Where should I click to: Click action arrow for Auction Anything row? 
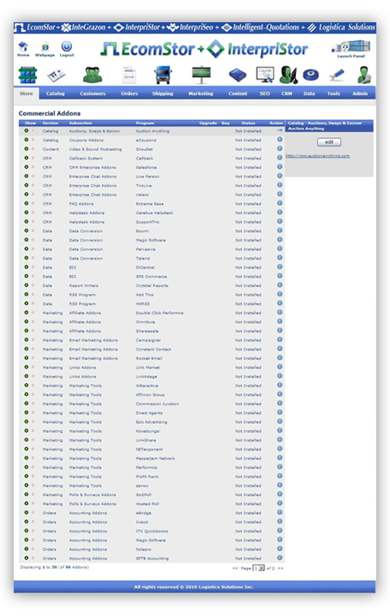280,130
